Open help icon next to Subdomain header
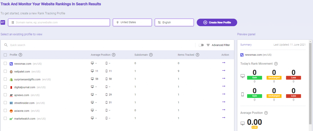 point(151,55)
